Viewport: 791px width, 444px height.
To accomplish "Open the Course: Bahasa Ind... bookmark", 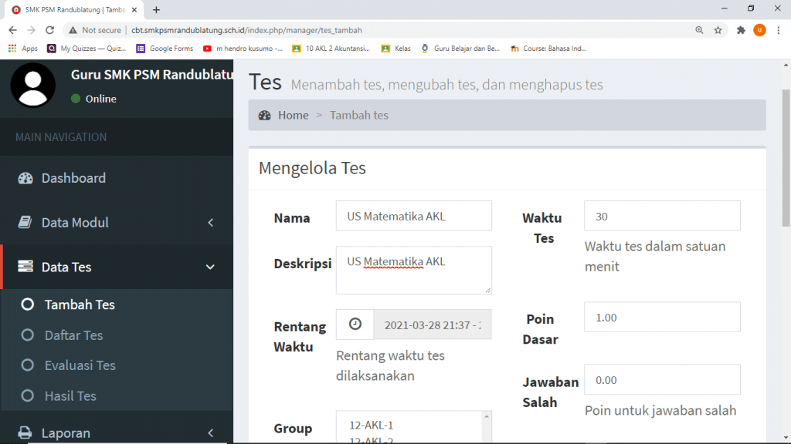I will point(548,49).
